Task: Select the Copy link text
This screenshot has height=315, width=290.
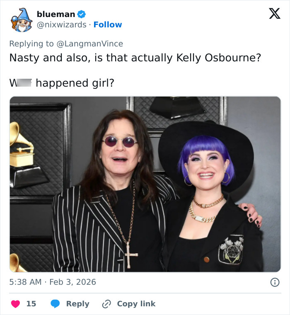Action: click(136, 304)
